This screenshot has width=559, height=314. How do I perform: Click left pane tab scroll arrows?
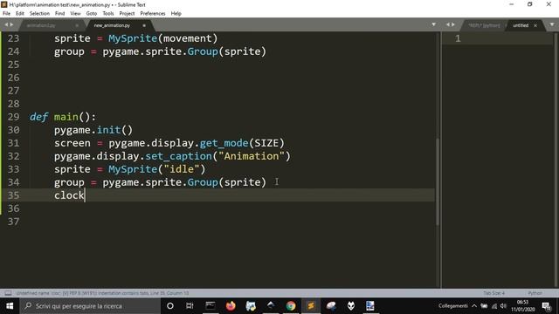pos(9,24)
